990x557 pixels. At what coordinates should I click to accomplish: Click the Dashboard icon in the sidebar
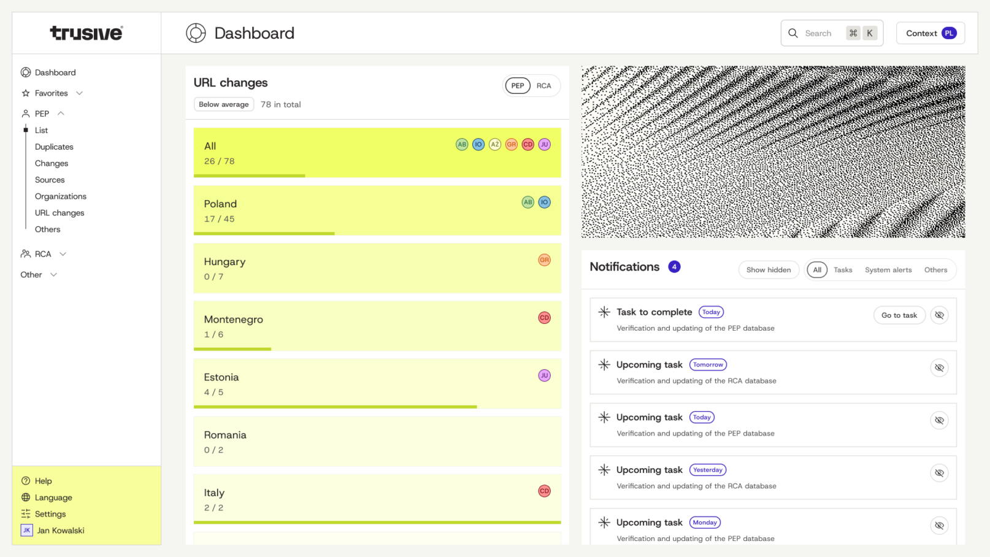(26, 72)
